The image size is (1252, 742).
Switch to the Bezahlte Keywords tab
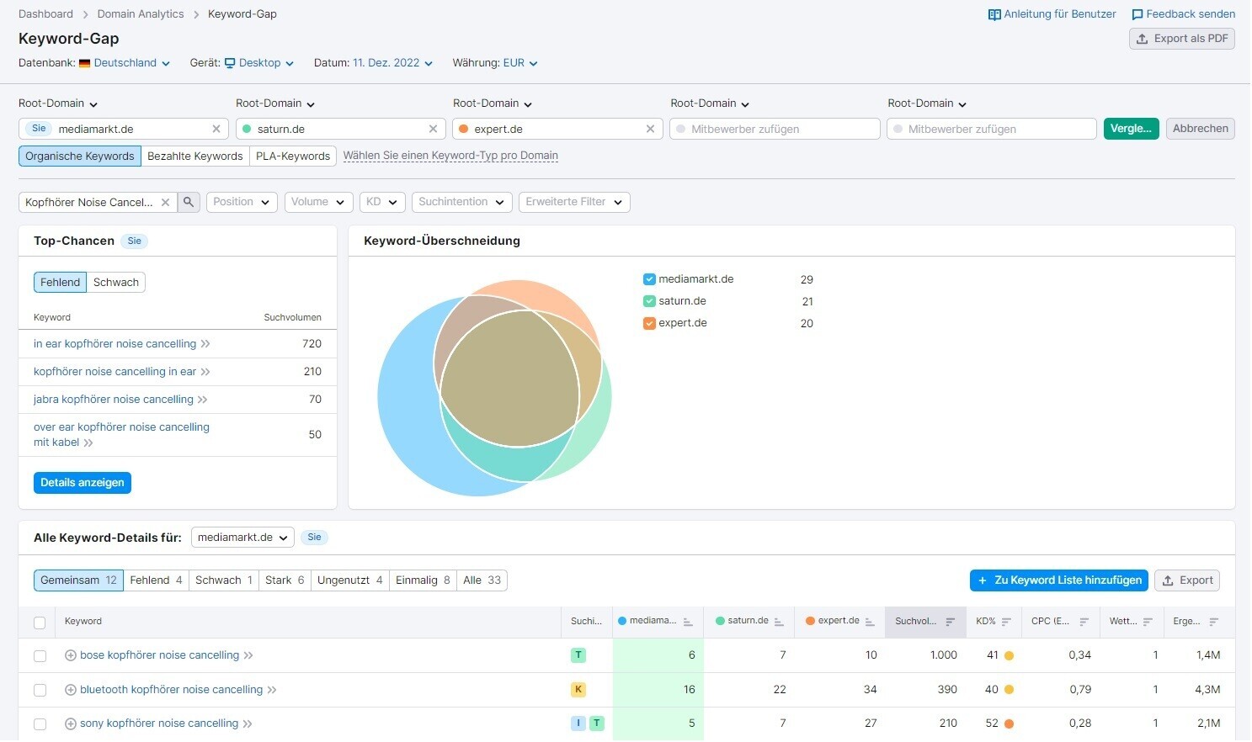click(x=194, y=156)
